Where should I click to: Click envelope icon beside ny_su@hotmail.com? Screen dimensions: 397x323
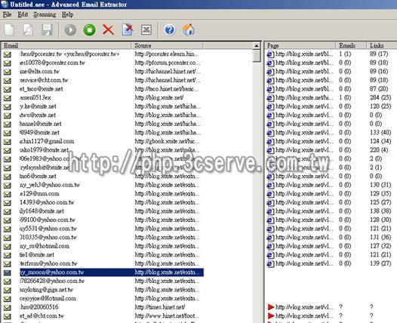[x=8, y=246]
